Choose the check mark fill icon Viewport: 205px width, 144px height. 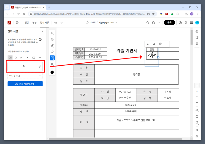pyautogui.click(x=21, y=57)
